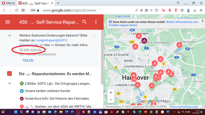This screenshot has width=205, height=115.
Task: Expand the '2 Bilder. ADFC Lgh.' entry chevron
Action: [x=10, y=83]
